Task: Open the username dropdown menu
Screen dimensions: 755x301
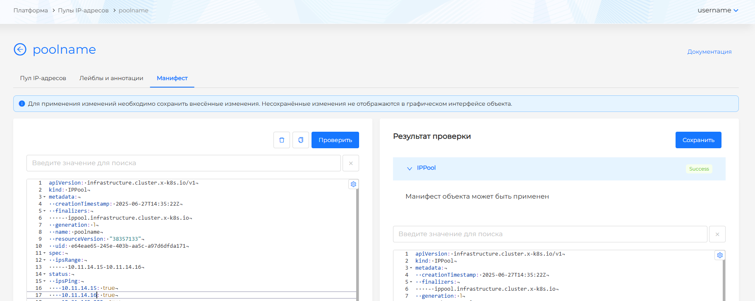Action: click(x=718, y=10)
